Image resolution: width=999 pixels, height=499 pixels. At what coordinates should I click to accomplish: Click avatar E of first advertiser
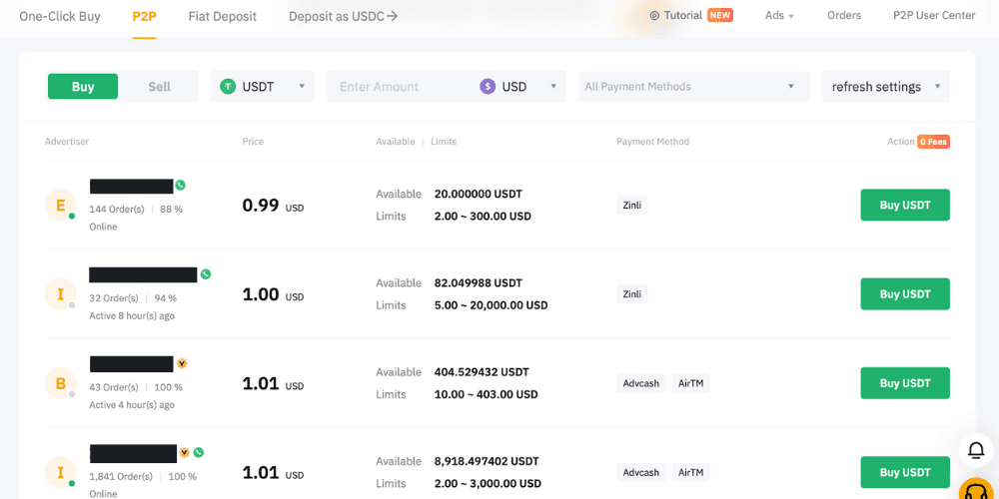pyautogui.click(x=60, y=206)
